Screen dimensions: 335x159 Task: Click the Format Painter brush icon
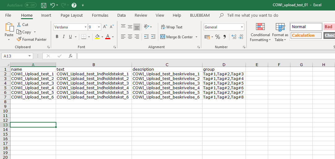pos(19,40)
